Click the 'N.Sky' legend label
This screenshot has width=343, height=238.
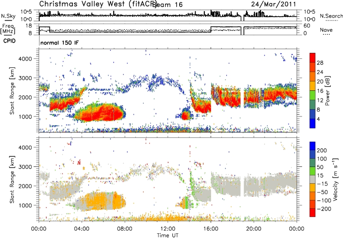pyautogui.click(x=8, y=16)
